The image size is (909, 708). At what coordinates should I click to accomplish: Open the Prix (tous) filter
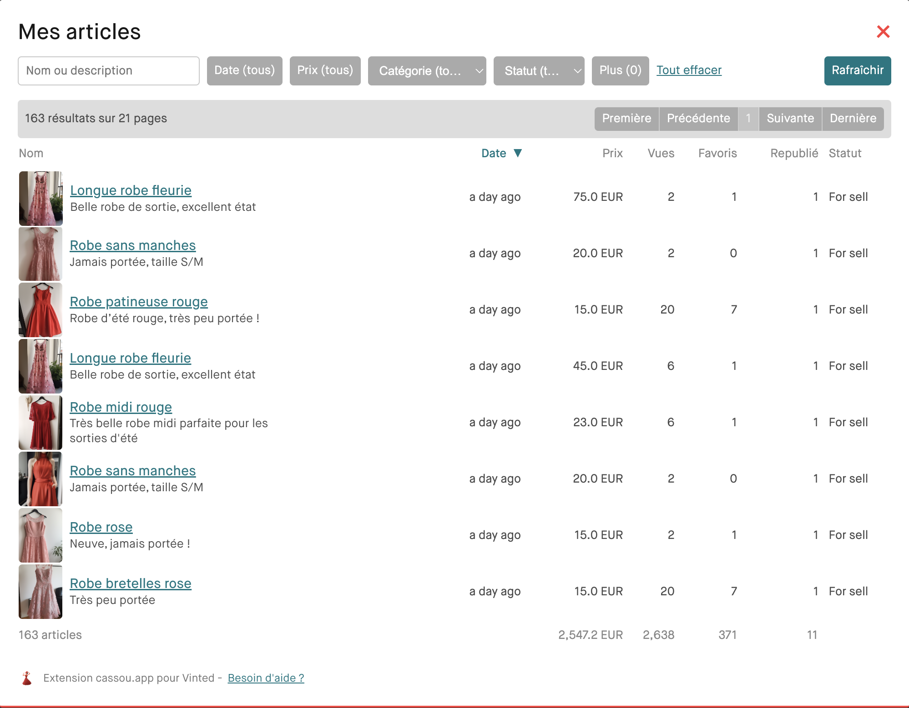[325, 71]
